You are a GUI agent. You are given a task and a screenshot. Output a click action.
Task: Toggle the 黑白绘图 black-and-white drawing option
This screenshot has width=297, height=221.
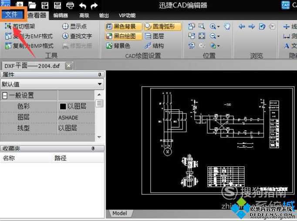(123, 36)
